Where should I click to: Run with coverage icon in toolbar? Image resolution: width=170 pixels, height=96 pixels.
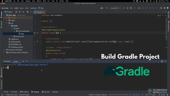[x=131, y=8]
